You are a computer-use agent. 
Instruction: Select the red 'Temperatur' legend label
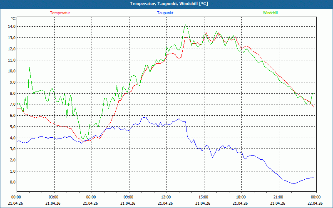[x=60, y=13]
